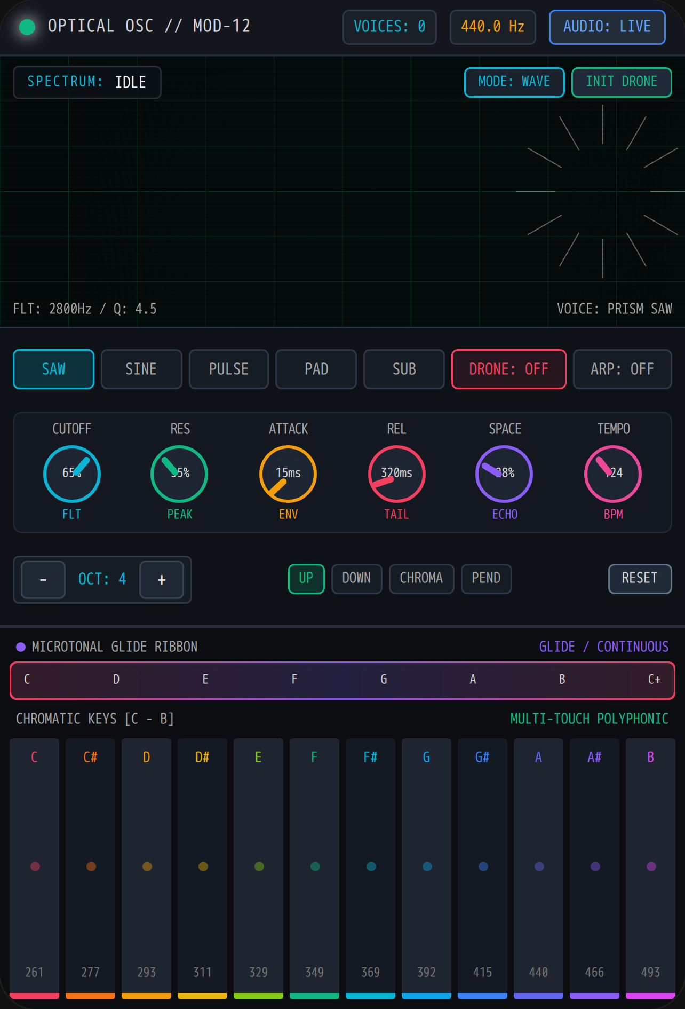Screen dimensions: 685x1009
Task: Select the PAD waveform
Action: [x=316, y=369]
